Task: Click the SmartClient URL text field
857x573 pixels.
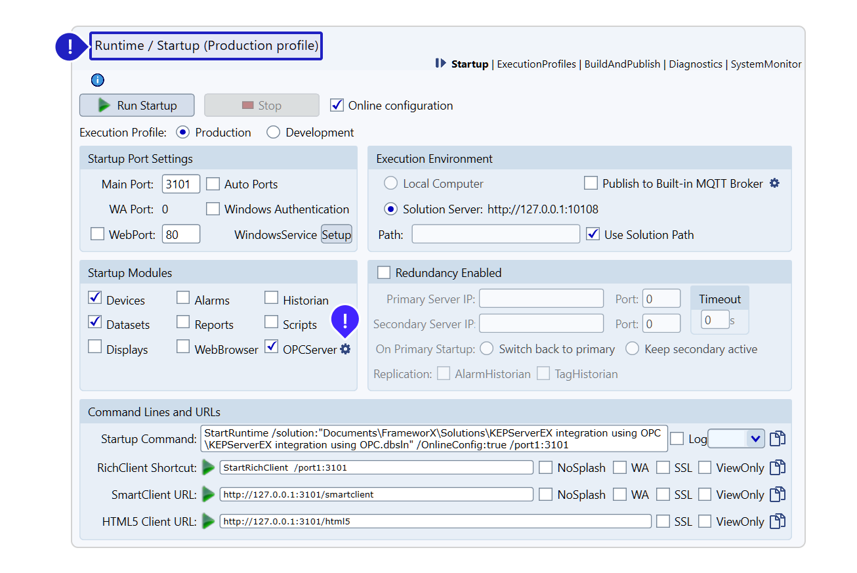Action: tap(377, 494)
